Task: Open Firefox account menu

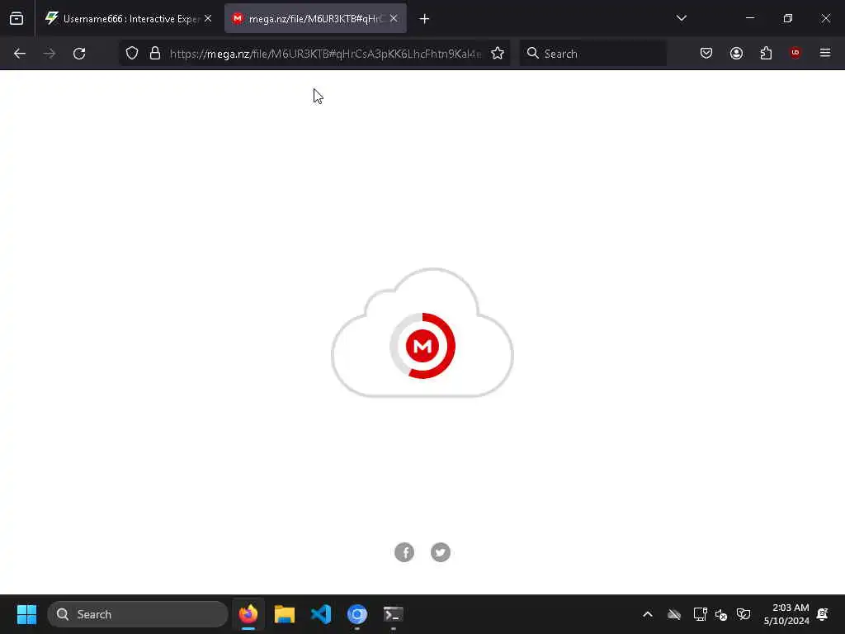Action: 736,54
